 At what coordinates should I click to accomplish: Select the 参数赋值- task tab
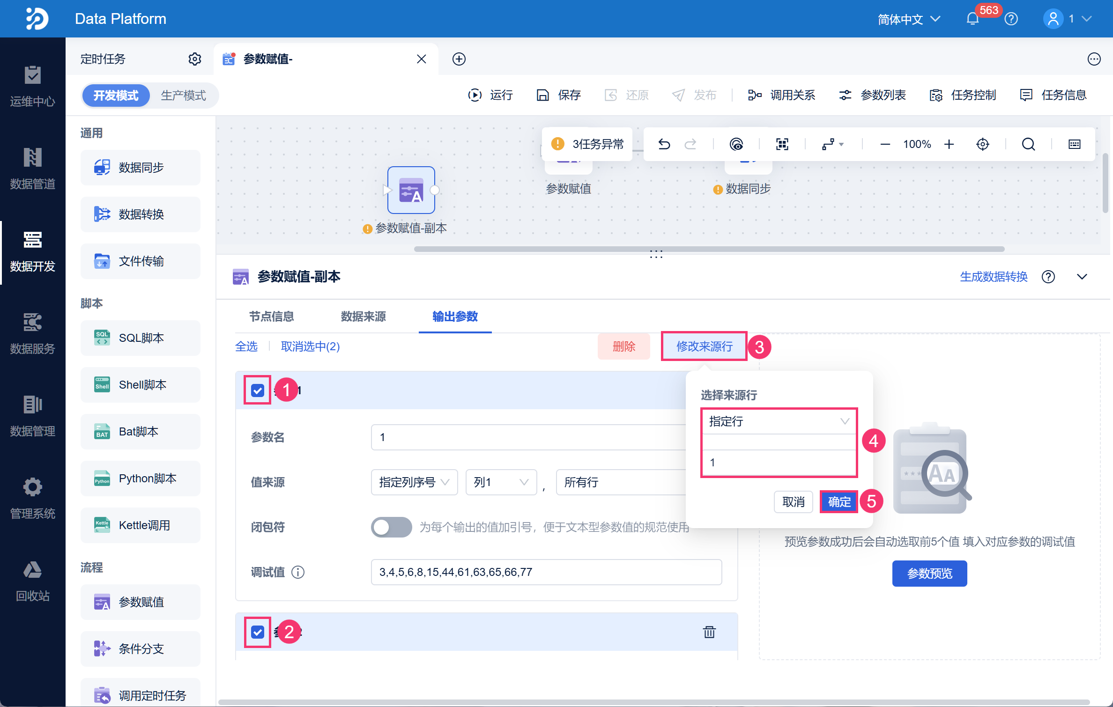click(326, 59)
